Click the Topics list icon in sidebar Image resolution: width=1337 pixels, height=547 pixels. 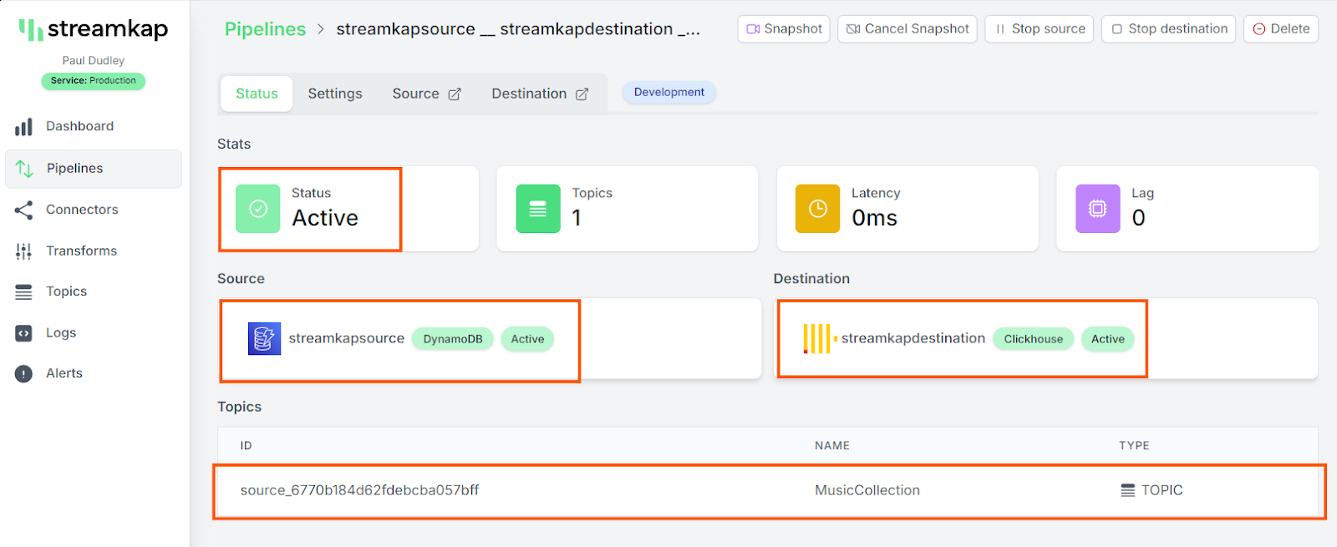[23, 291]
